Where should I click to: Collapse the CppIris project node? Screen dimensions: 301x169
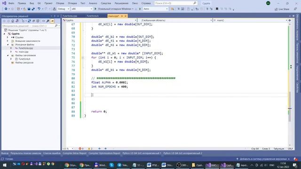[x=4, y=34]
